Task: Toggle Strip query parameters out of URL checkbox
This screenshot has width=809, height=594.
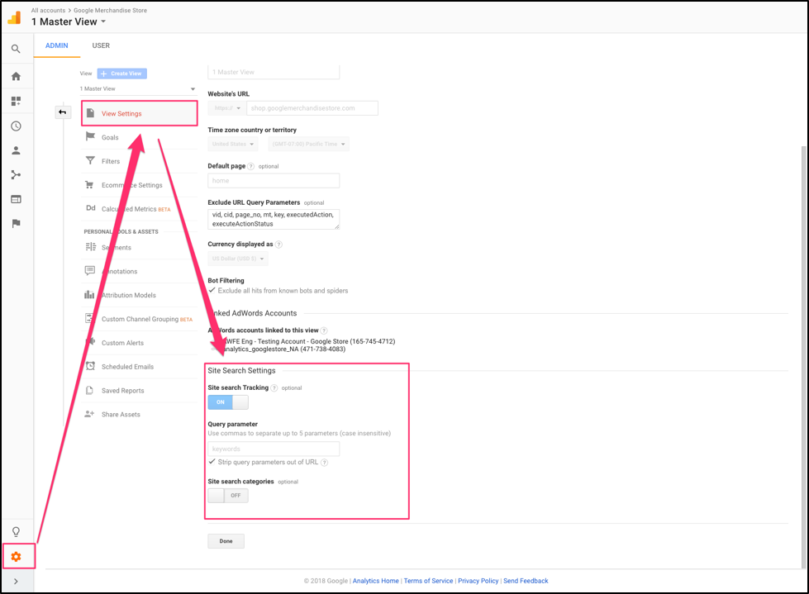Action: coord(212,462)
